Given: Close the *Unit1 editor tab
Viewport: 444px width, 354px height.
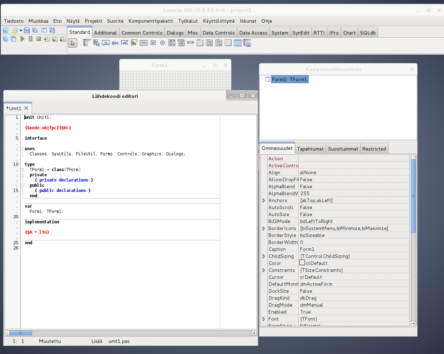Looking at the screenshot, I should point(26,108).
